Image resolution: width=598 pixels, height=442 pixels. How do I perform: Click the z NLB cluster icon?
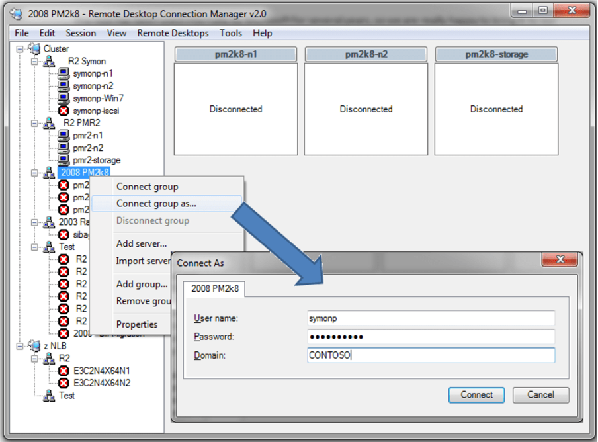click(x=34, y=346)
